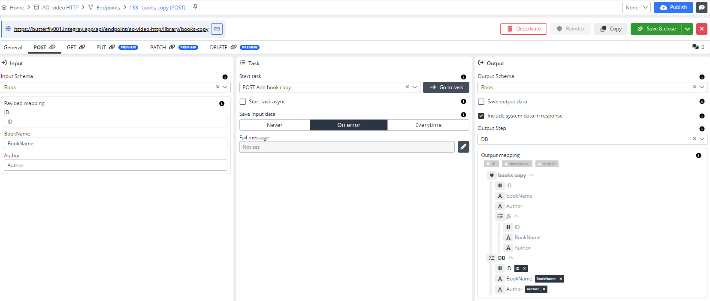Image resolution: width=710 pixels, height=301 pixels.
Task: Switch to the GET tab
Action: click(76, 47)
